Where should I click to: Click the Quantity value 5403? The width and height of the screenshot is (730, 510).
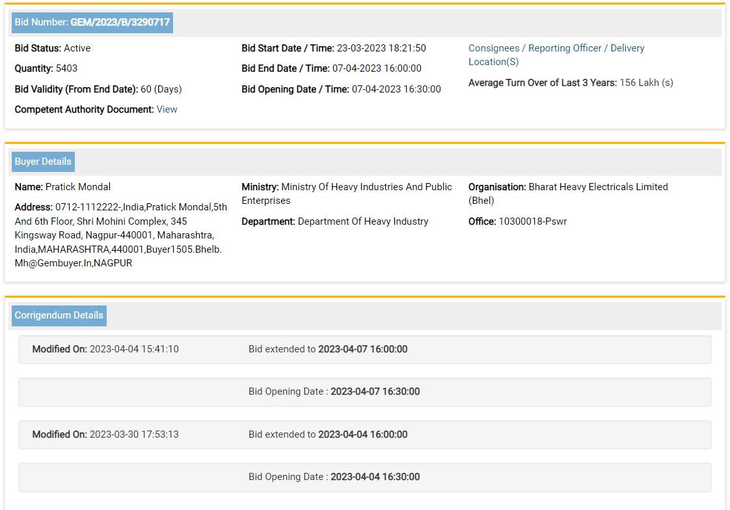[x=66, y=68]
